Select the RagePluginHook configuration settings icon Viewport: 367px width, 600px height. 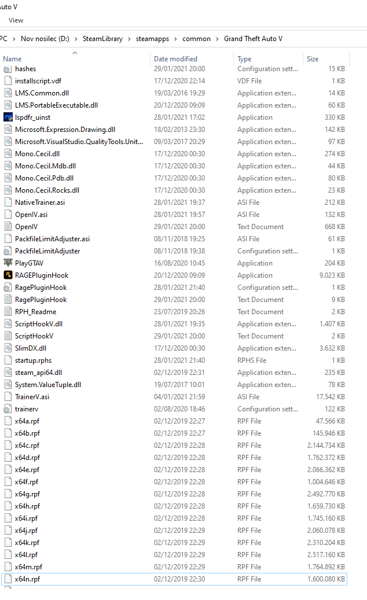(8, 288)
